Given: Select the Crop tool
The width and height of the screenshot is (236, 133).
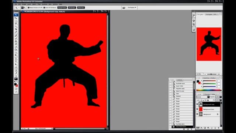Looking at the screenshot, I should 16,29.
